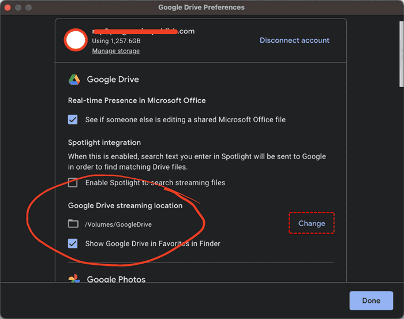Click the Done button

point(371,301)
